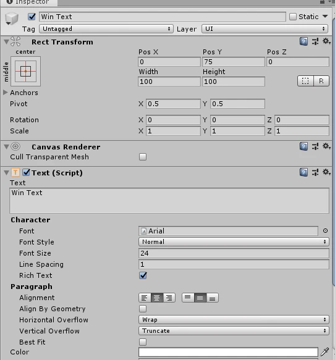335x360 pixels.
Task: Click the Line Spacing field
Action: click(234, 264)
